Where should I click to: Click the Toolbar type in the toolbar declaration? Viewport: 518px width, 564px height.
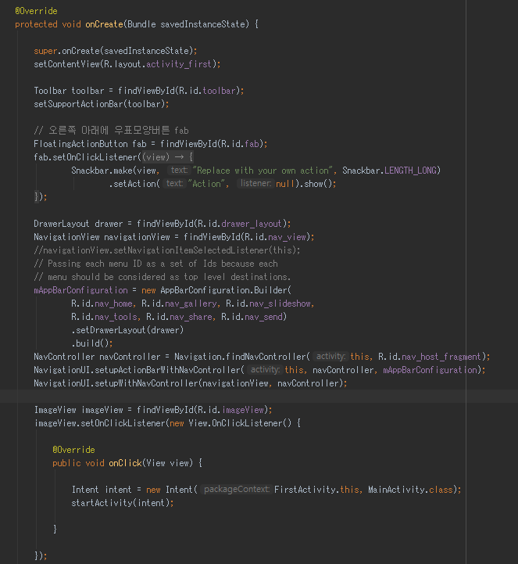pyautogui.click(x=50, y=91)
